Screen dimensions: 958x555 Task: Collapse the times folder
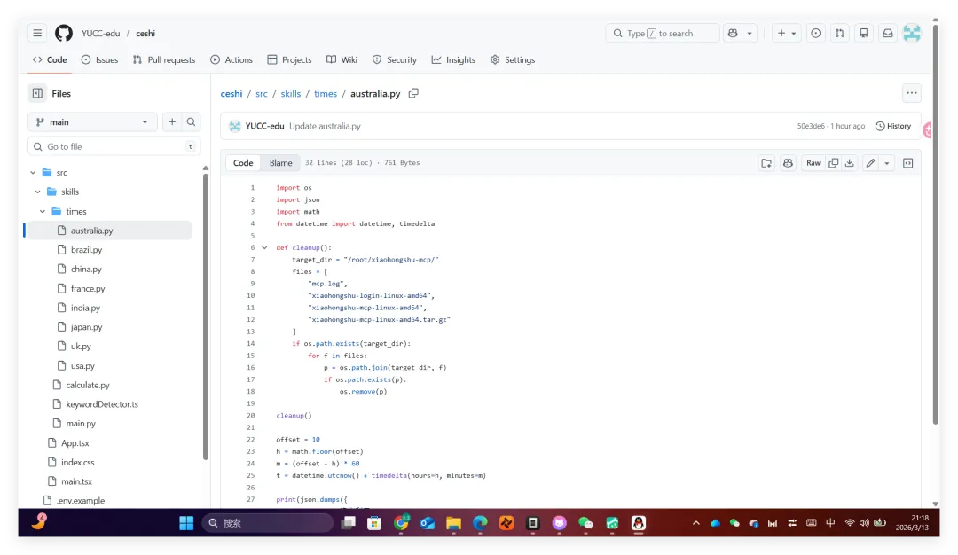click(x=43, y=211)
